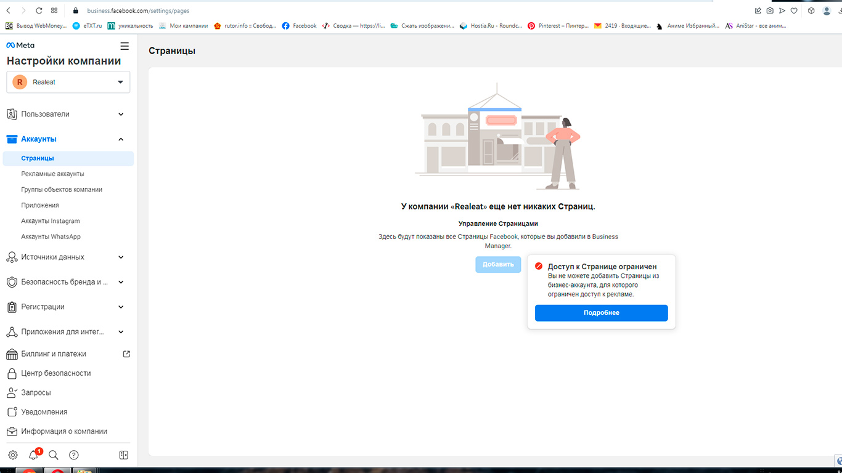
Task: Open the уникальность bookmark
Action: point(130,26)
